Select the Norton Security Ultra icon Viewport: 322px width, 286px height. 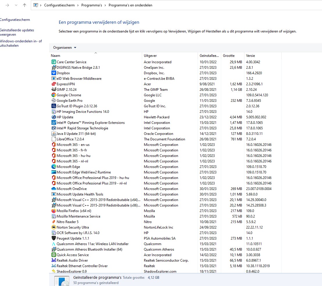click(x=53, y=227)
